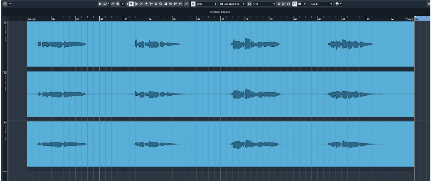Select the Object Selection arrow tool

(x=131, y=4)
